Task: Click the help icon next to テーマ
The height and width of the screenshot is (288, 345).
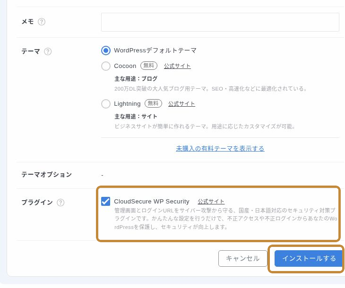Action: point(48,51)
